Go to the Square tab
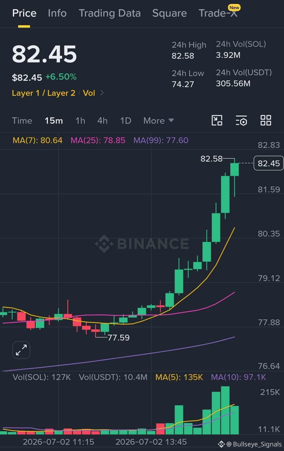Viewport: 284px width, 451px height. (x=169, y=13)
